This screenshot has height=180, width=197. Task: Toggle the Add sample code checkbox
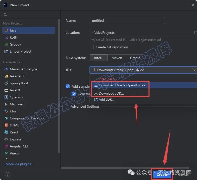68,86
